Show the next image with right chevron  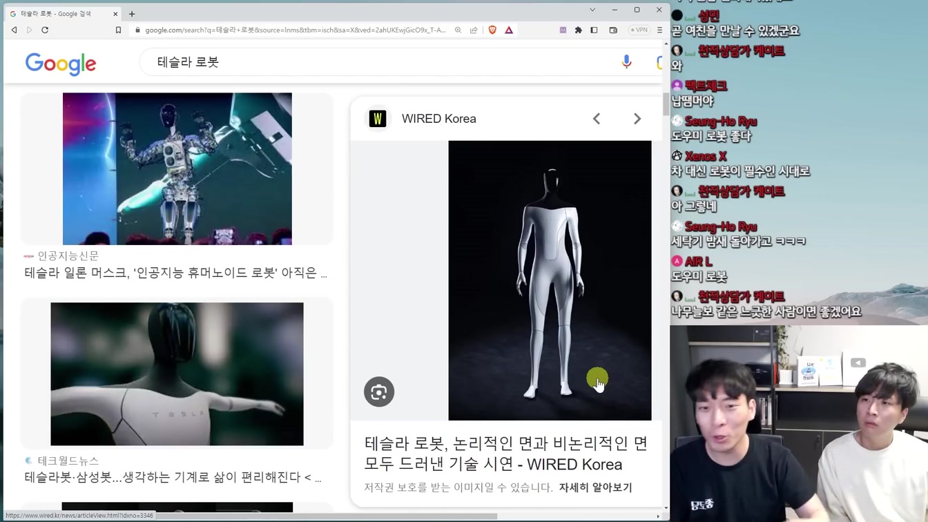pyautogui.click(x=637, y=119)
